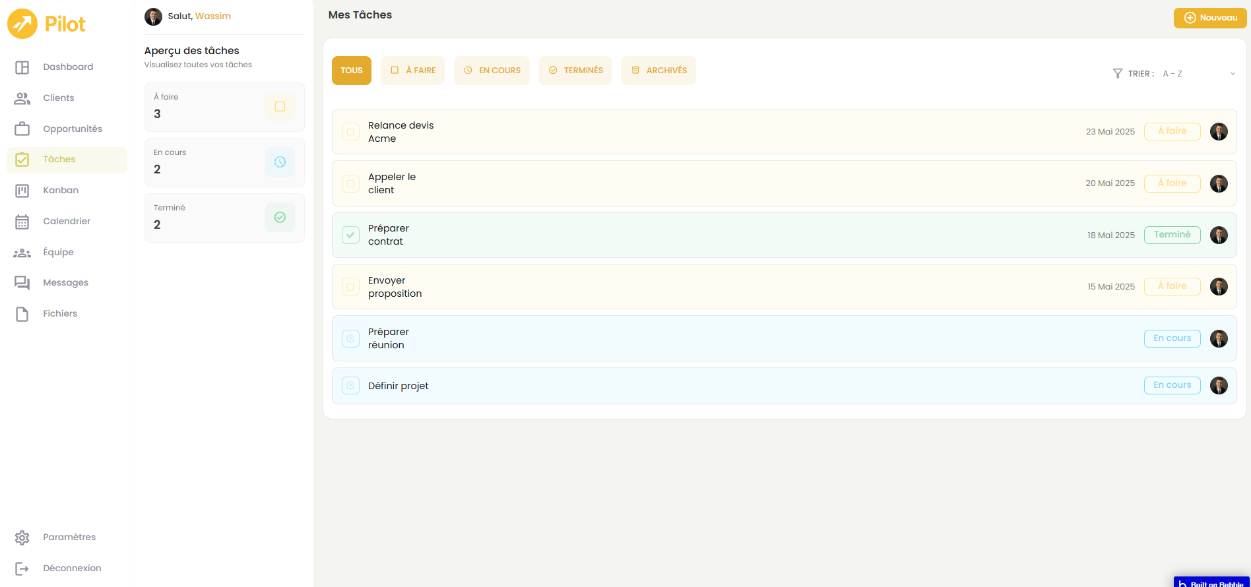Screen dimensions: 1251x587
Task: Open the Fichiers file icon
Action: 22,314
